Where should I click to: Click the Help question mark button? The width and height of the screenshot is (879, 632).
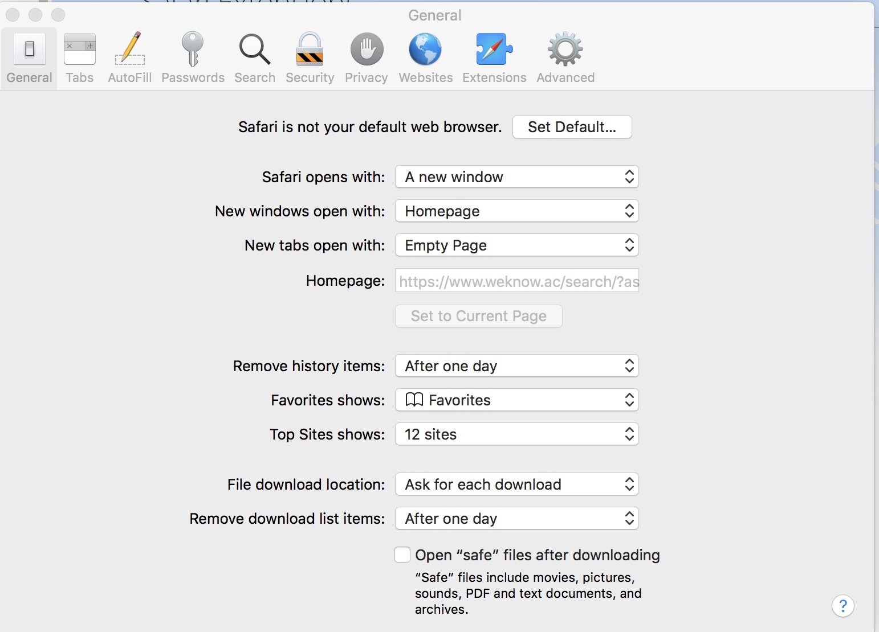[843, 606]
